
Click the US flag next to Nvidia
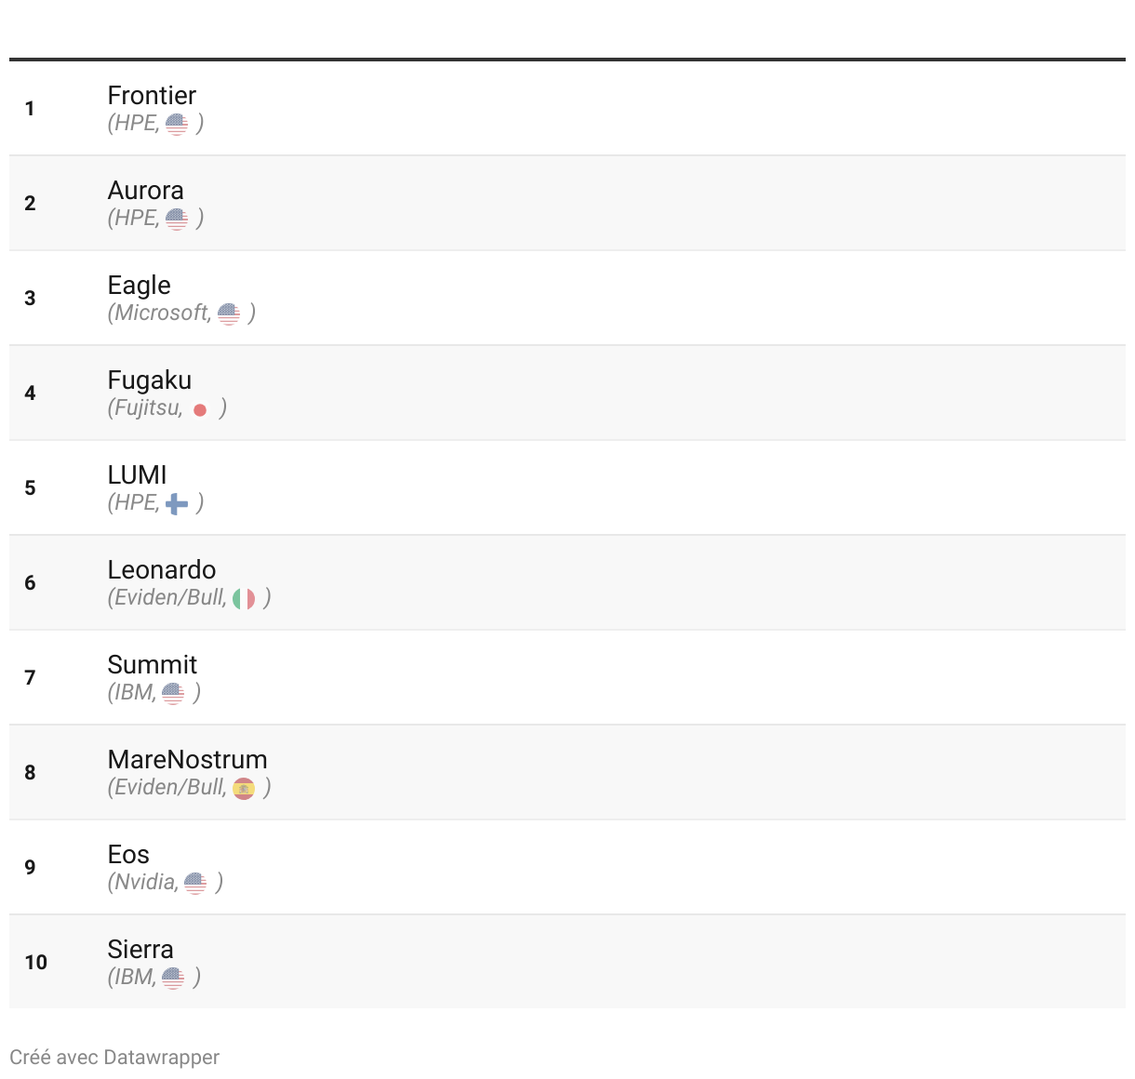pyautogui.click(x=195, y=884)
